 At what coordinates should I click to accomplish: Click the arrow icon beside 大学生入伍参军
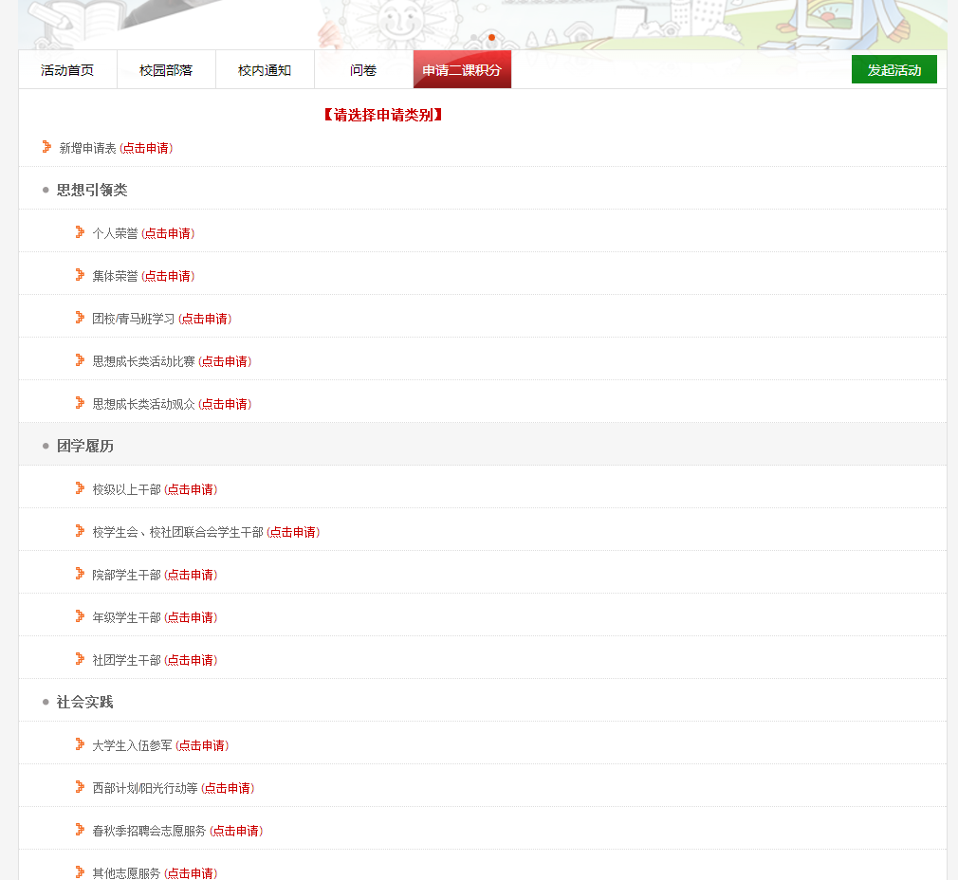point(80,744)
